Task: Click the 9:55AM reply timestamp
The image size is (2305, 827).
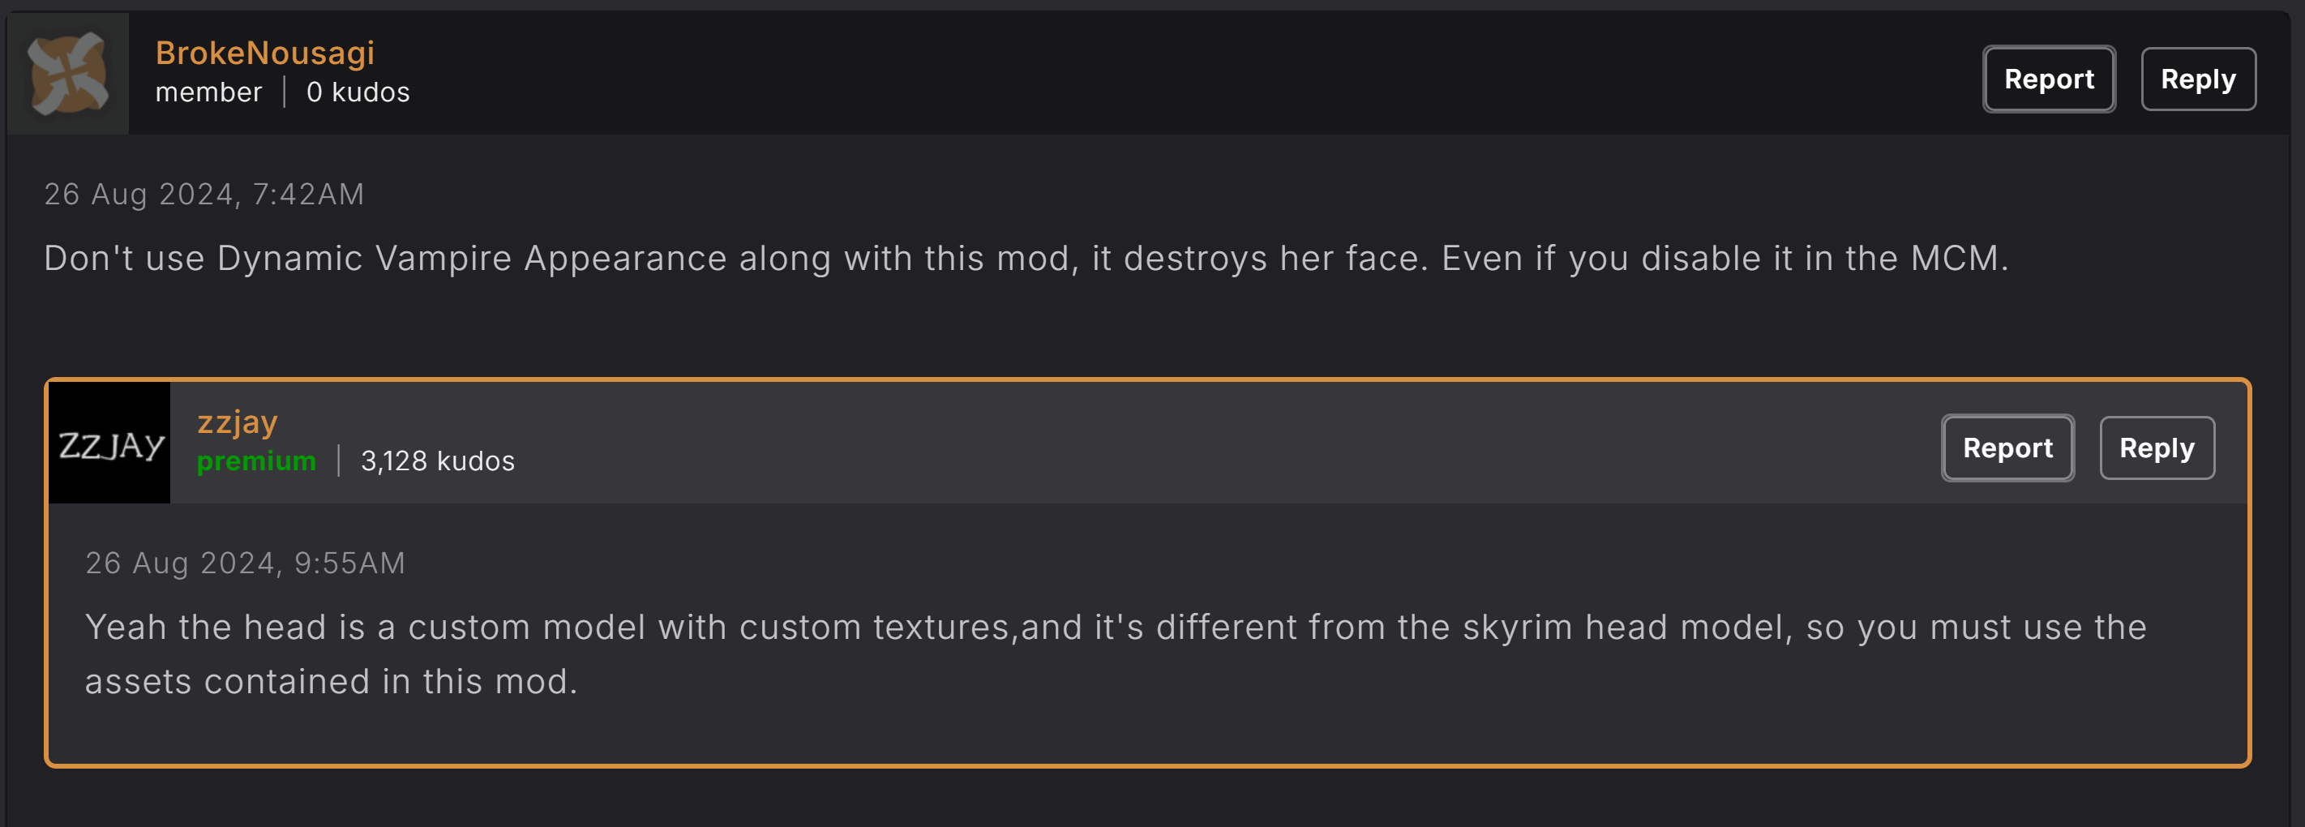Action: point(245,563)
